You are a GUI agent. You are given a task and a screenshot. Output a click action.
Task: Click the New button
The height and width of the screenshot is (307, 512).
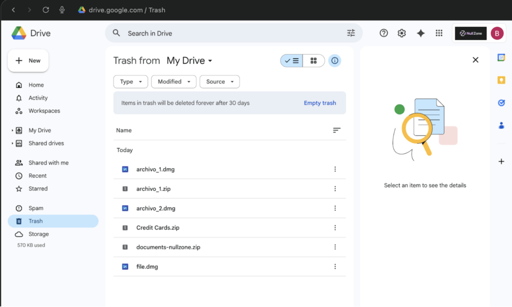click(x=28, y=60)
